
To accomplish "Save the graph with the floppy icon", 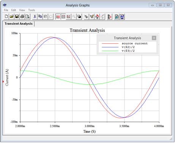I will click(17, 17).
